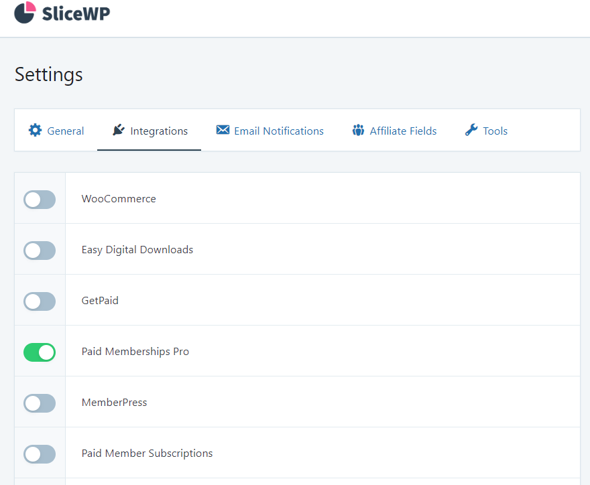
Task: Switch on the MemberPress integration
Action: point(40,403)
